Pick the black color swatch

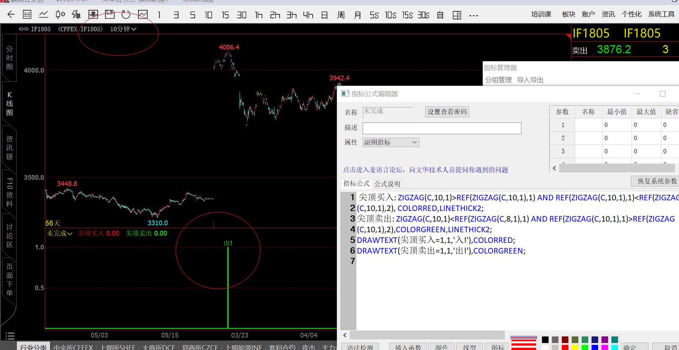545,340
